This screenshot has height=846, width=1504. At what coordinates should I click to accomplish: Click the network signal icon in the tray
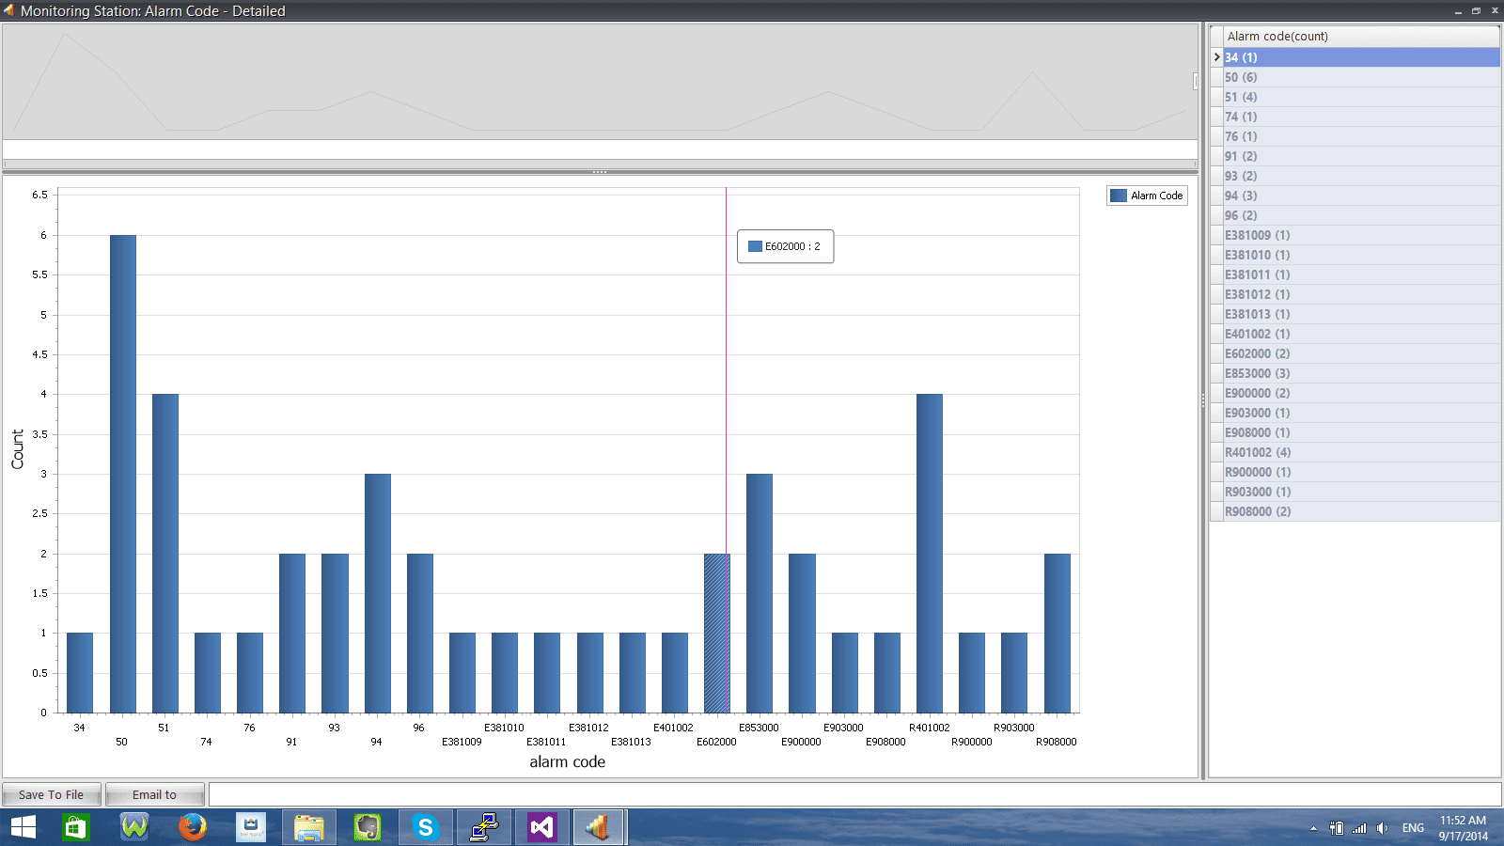(x=1357, y=828)
